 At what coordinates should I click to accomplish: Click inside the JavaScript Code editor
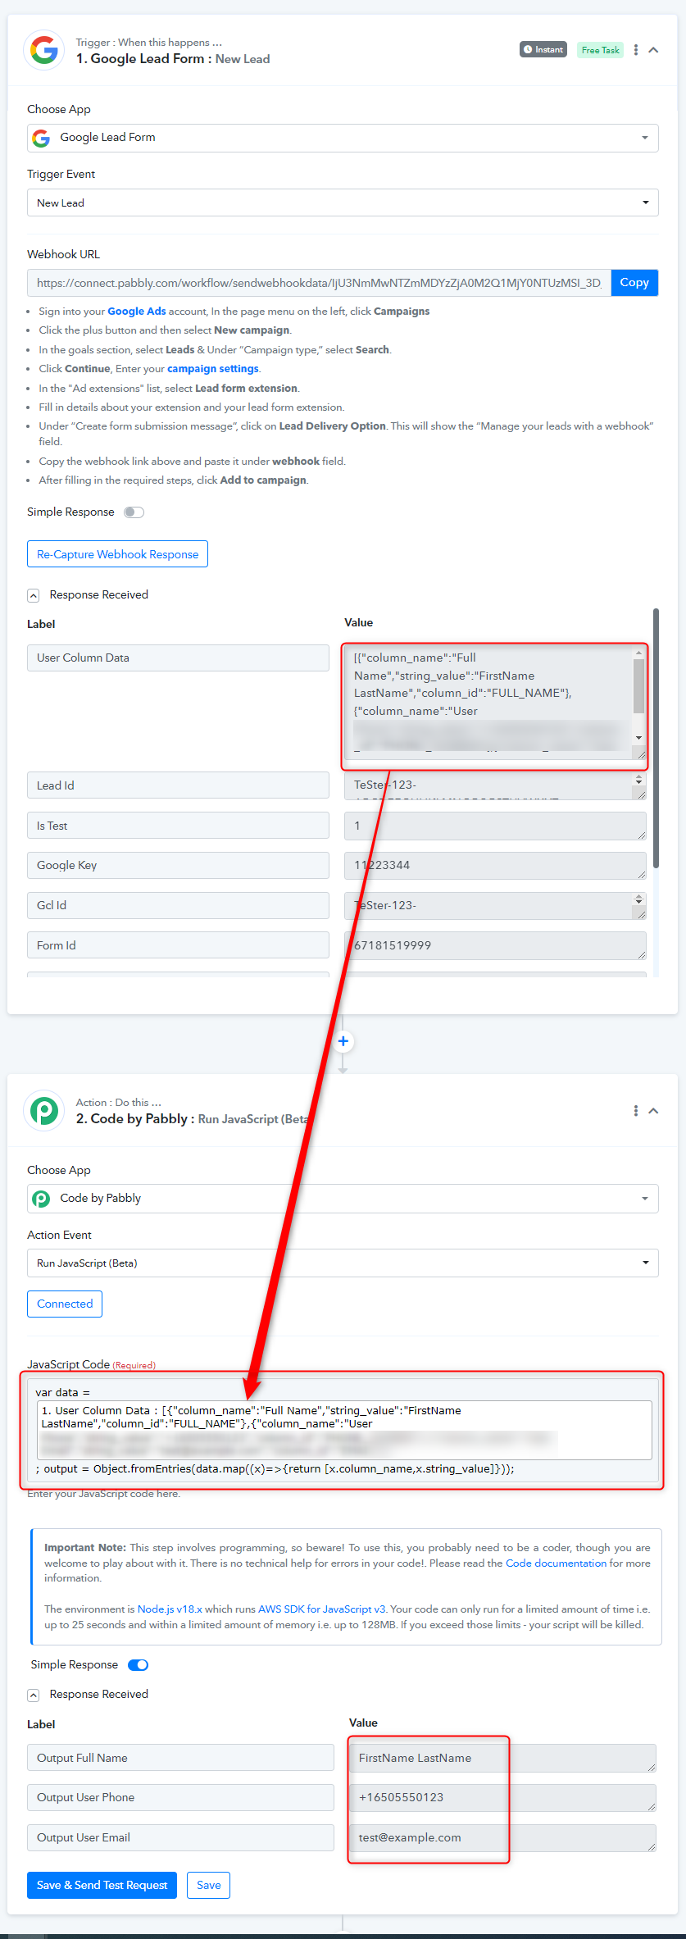pos(343,1431)
